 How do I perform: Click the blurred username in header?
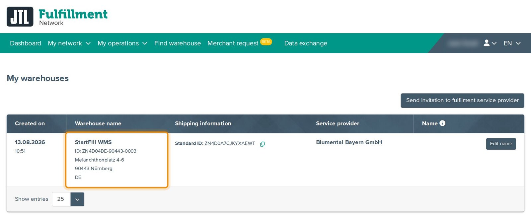point(463,43)
